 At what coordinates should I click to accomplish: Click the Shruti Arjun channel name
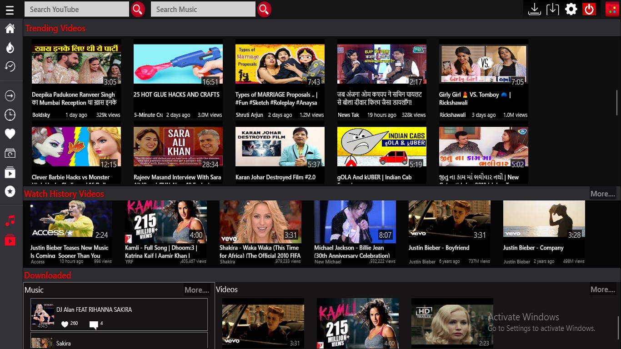click(250, 115)
